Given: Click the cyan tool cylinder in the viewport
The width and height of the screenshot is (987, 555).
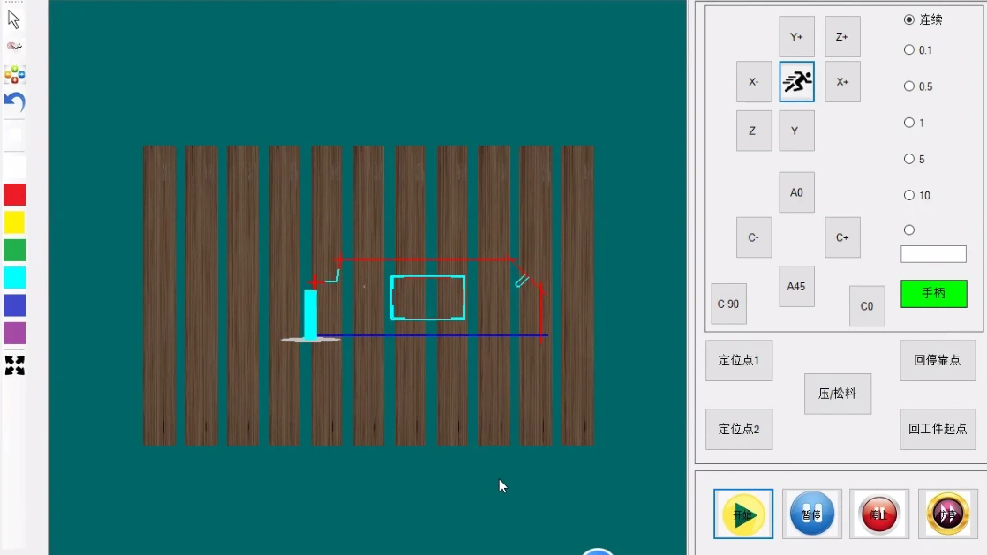Looking at the screenshot, I should (311, 315).
